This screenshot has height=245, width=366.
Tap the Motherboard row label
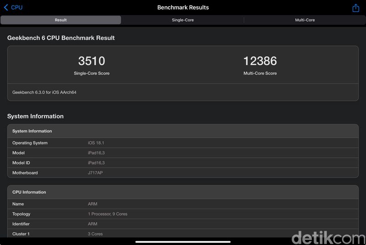(25, 173)
